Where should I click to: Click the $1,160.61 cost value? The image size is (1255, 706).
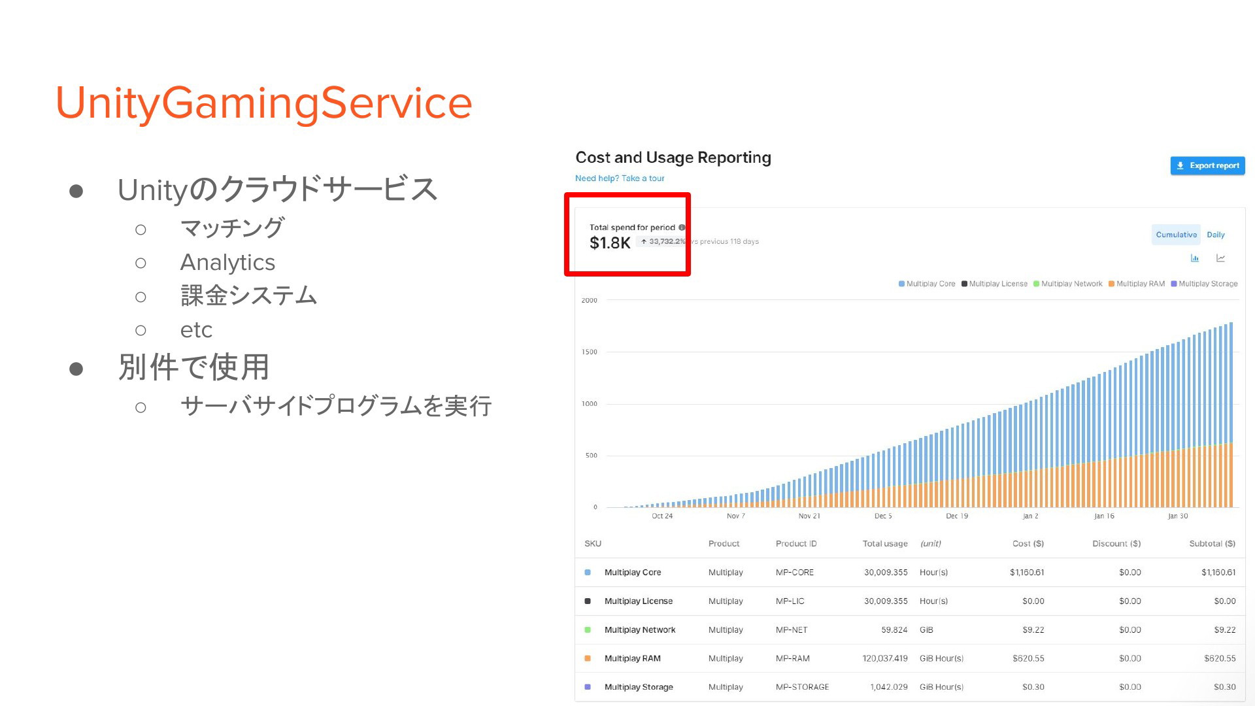click(1027, 573)
